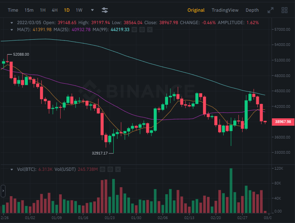Screen dimensions: 295x223
Task: Click the tallest green volume bar
Action: click(231, 191)
